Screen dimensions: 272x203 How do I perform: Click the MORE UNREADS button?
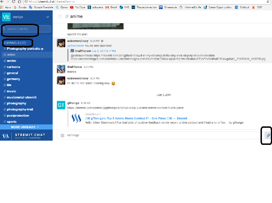tap(26, 127)
